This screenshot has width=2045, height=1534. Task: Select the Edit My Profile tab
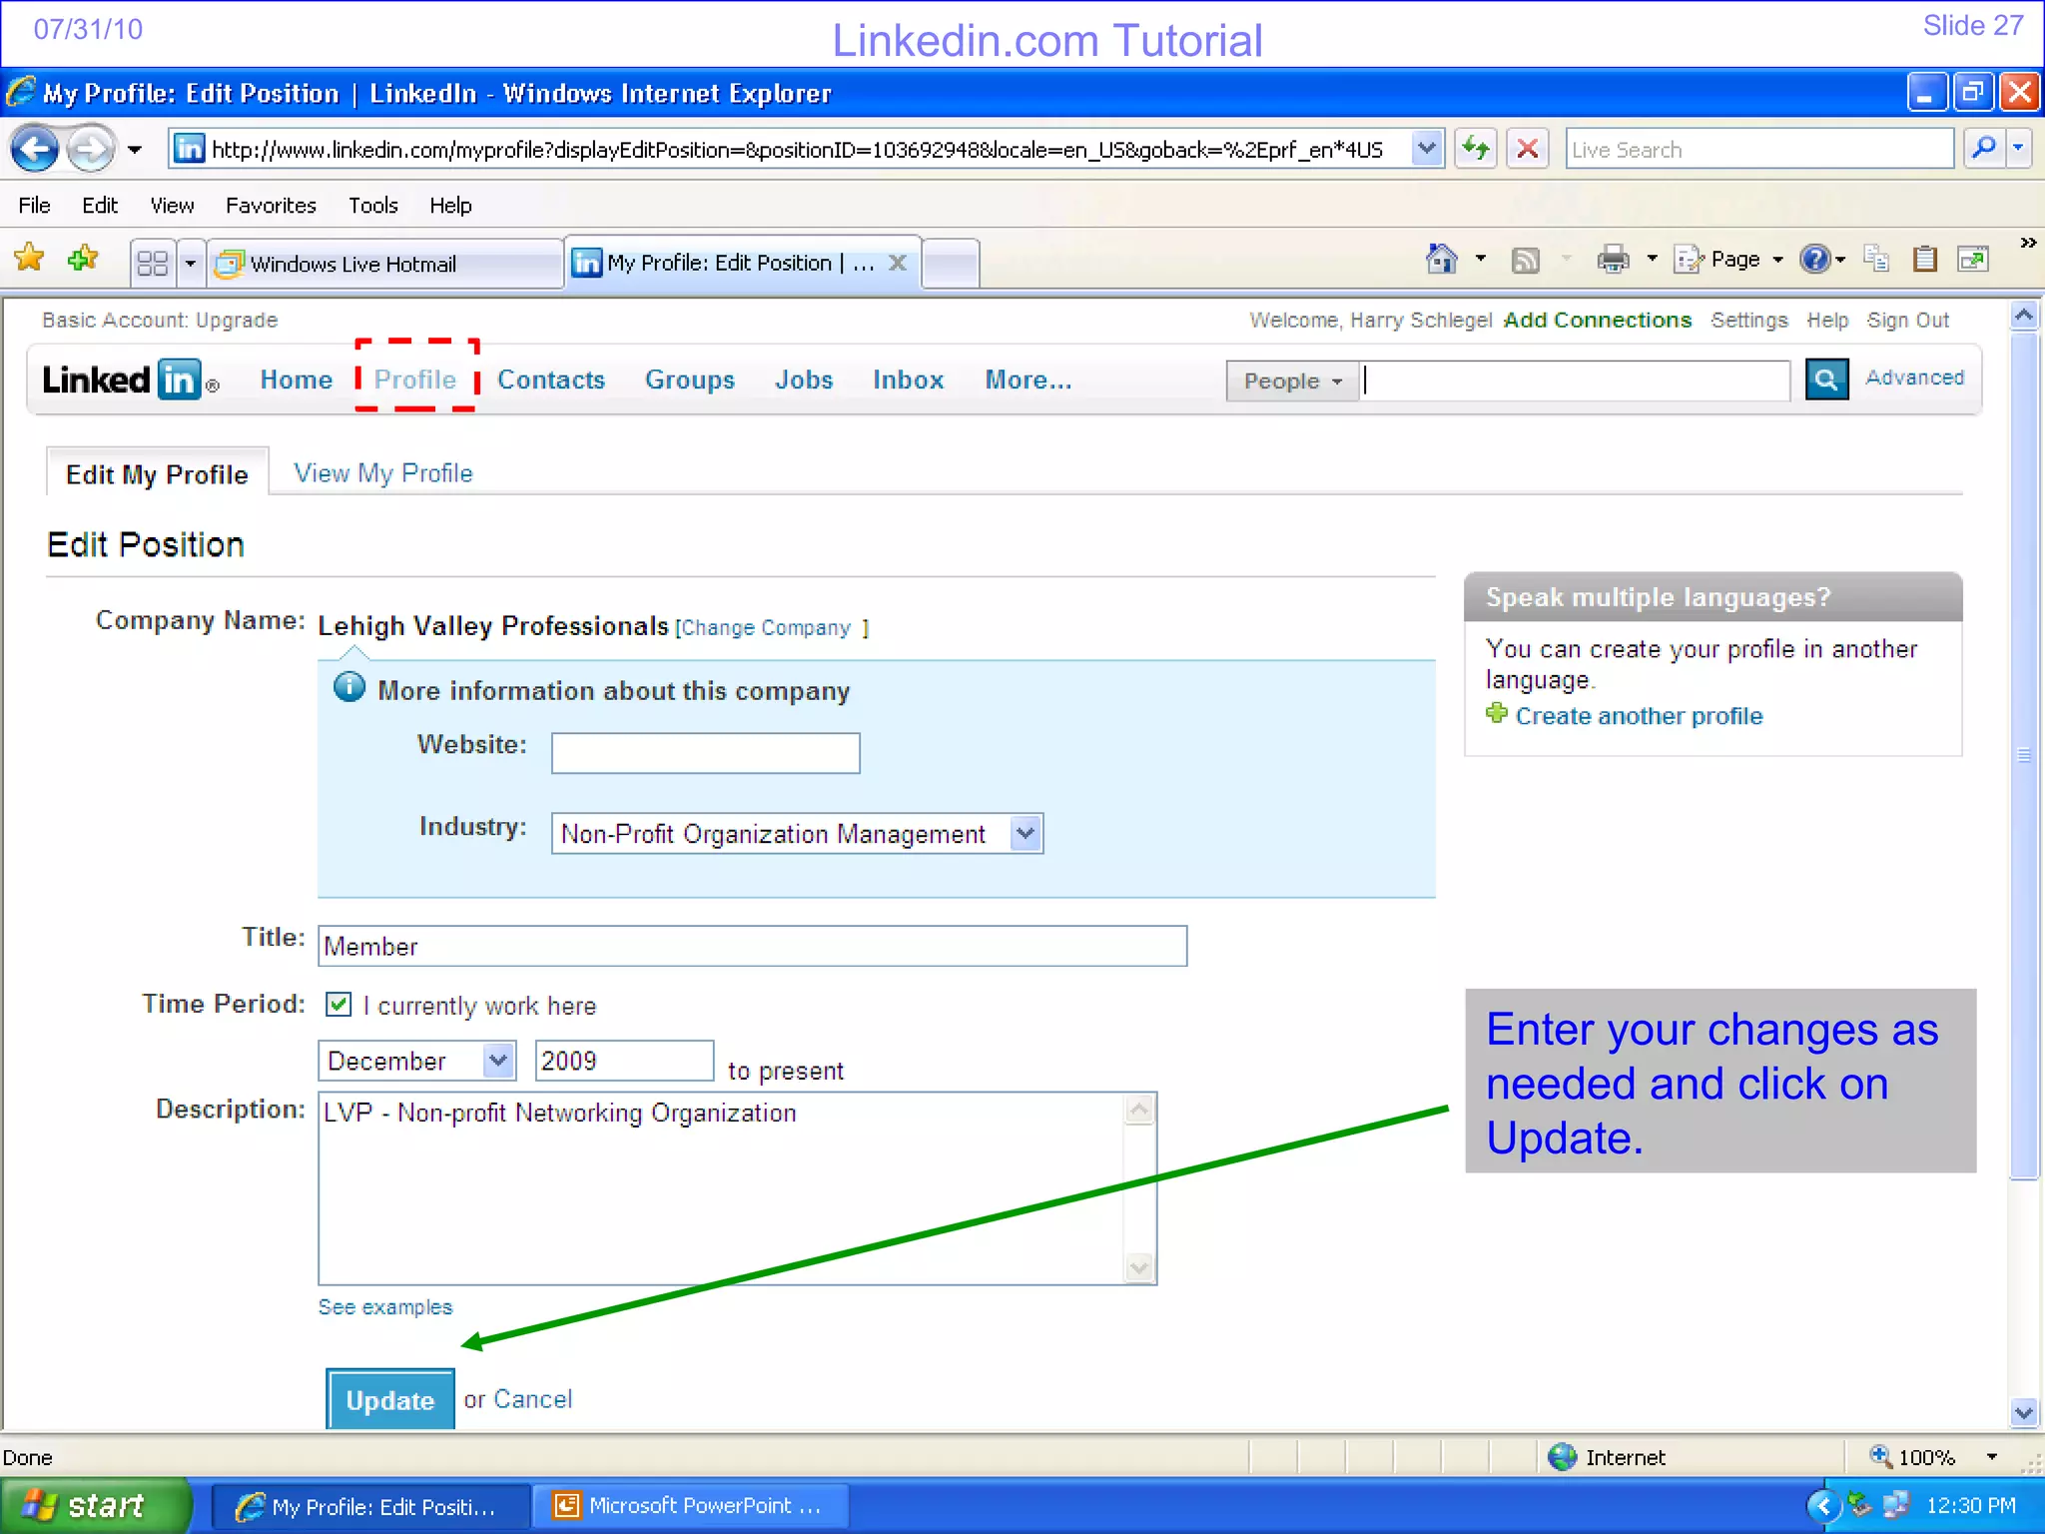157,474
